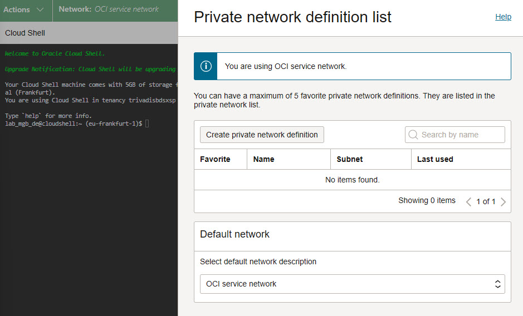Click the up-down arrows on OCI service network select
This screenshot has height=316, width=523.
click(x=497, y=284)
